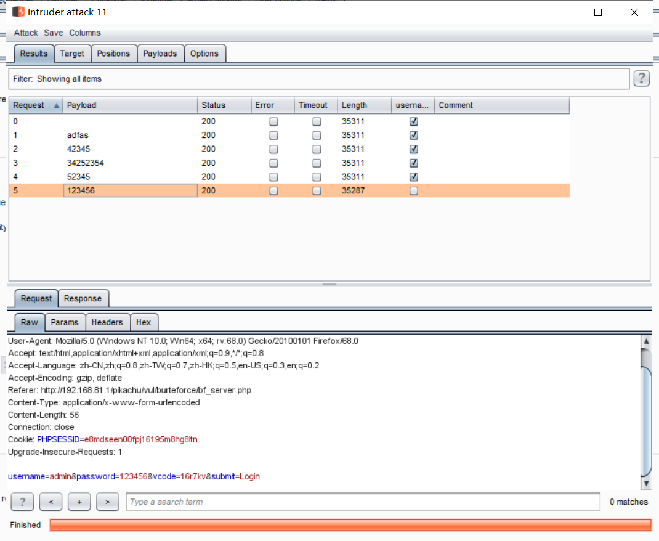Click the Burp Suite logo icon in title bar

pyautogui.click(x=18, y=12)
